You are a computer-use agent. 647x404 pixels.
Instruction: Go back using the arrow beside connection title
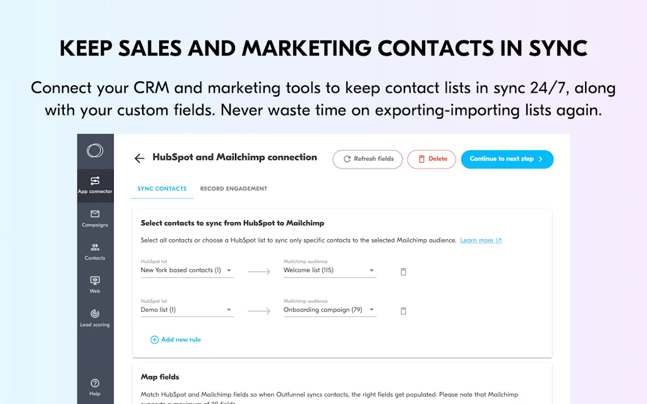140,158
